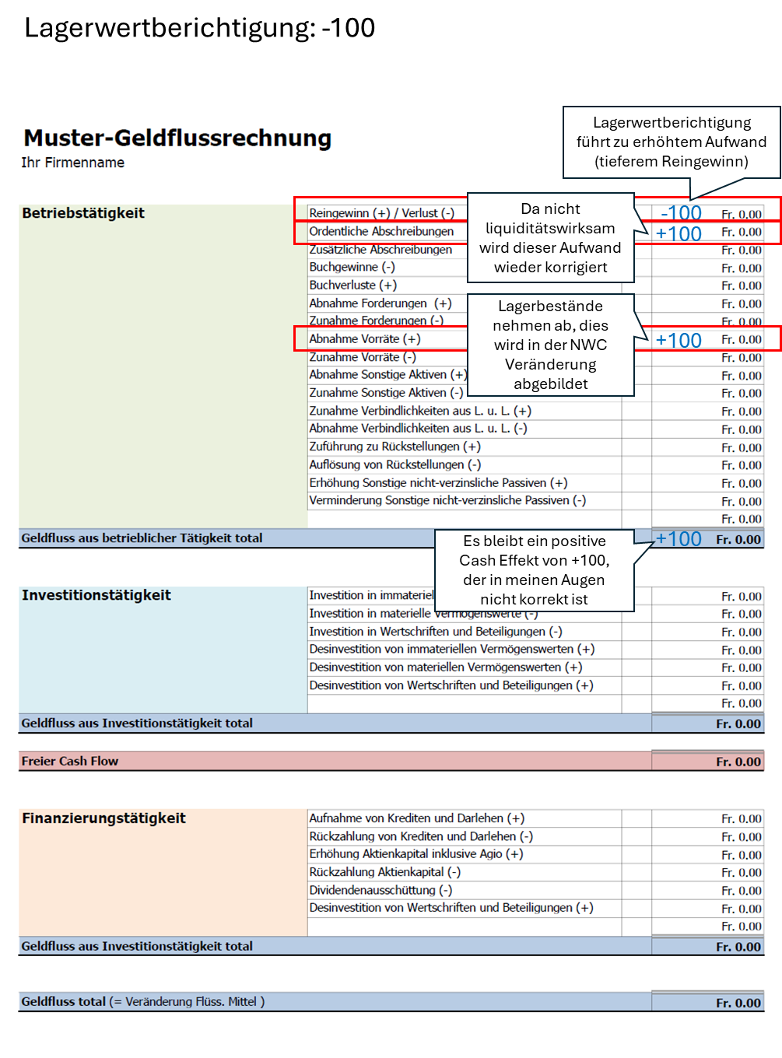Select Fr. 0.00 for Erhöhung Aktienkapital inklusive Agio
This screenshot has width=782, height=1058.
(x=742, y=855)
